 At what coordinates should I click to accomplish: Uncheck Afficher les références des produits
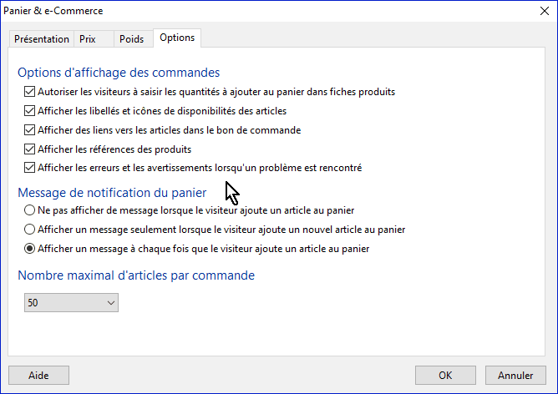[30, 149]
